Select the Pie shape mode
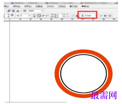This screenshot has width=122, height=104. (43, 16)
